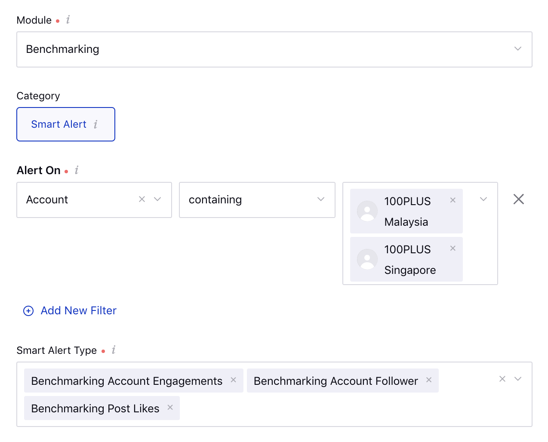
Task: Click the 100PLUS Malaysia label text
Action: (407, 212)
